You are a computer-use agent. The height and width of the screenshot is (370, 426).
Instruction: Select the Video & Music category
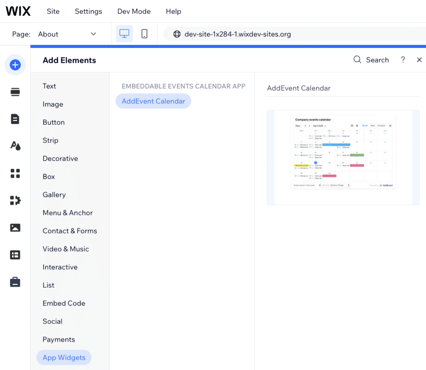(66, 249)
